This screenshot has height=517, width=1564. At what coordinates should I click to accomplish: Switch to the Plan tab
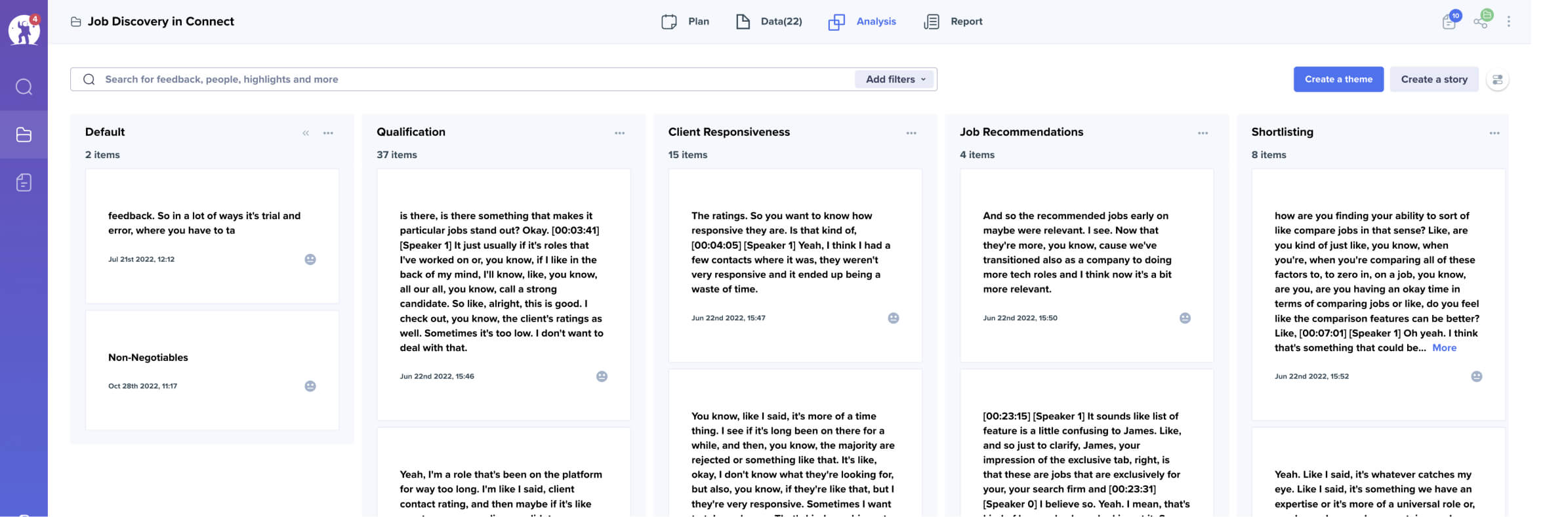click(x=685, y=22)
